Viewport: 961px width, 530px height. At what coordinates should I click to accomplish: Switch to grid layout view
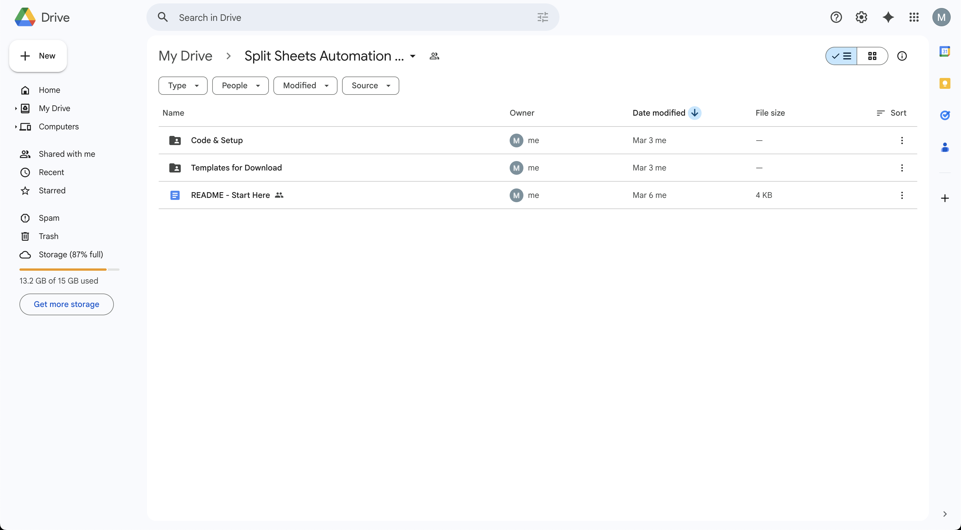[872, 56]
